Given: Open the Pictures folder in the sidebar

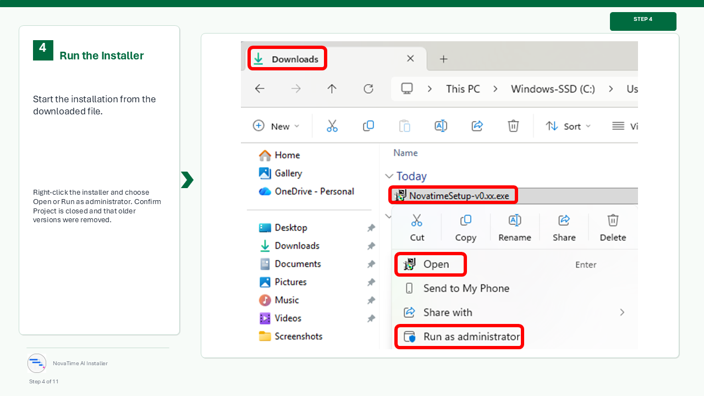Looking at the screenshot, I should [x=283, y=282].
